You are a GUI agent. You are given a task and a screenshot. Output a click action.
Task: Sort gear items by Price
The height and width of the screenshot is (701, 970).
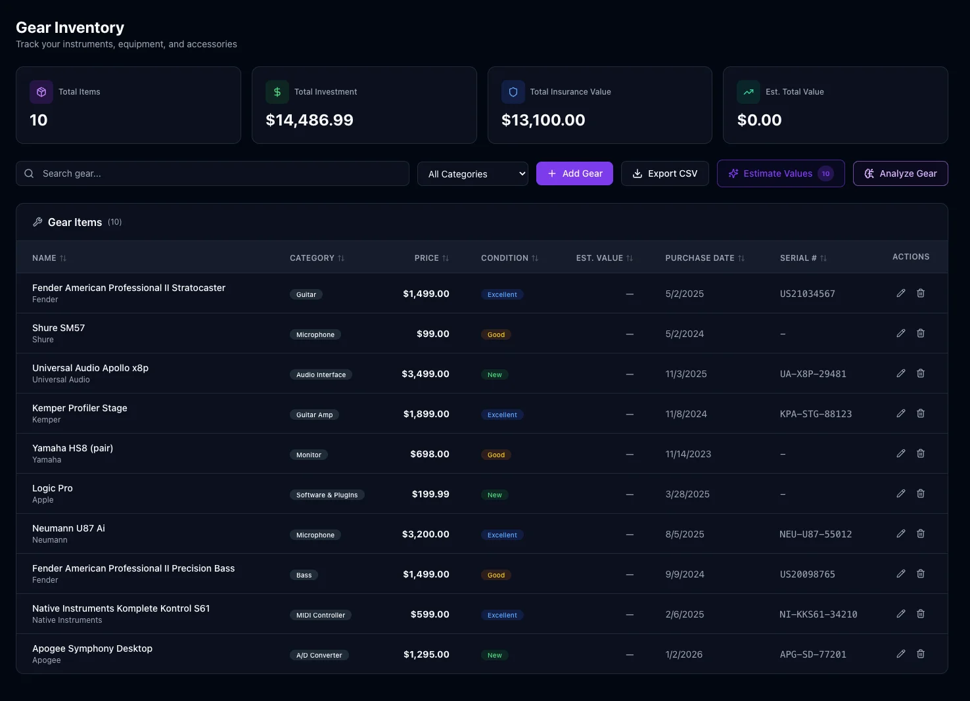click(x=432, y=258)
